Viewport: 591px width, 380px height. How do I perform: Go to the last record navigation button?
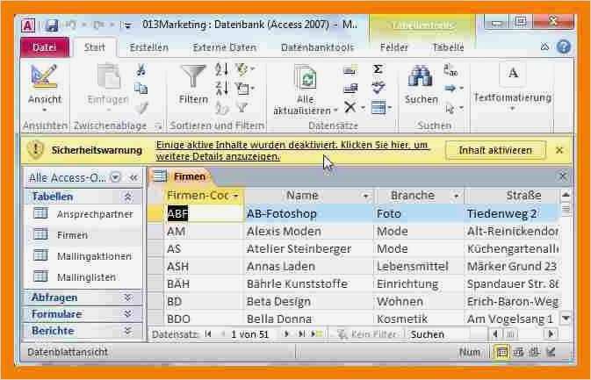pyautogui.click(x=301, y=334)
